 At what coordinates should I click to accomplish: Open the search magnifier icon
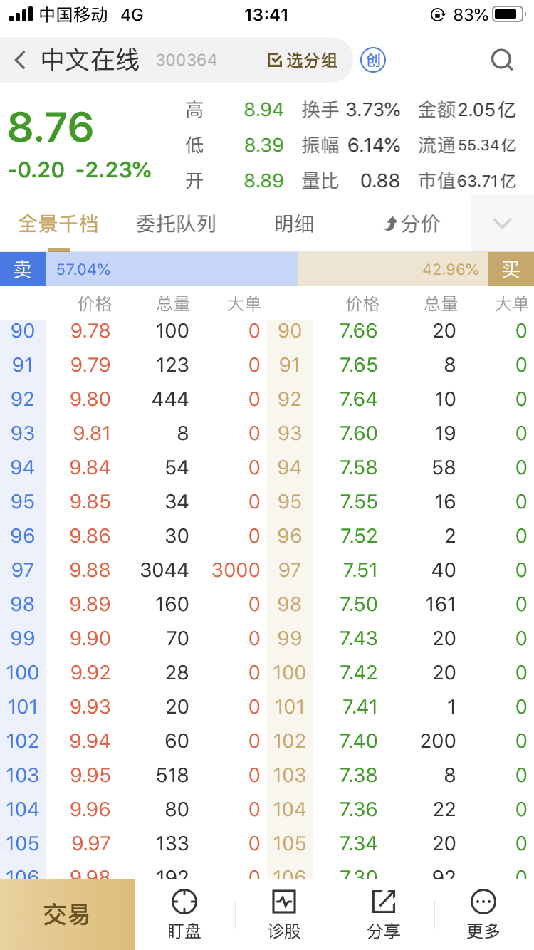(502, 60)
